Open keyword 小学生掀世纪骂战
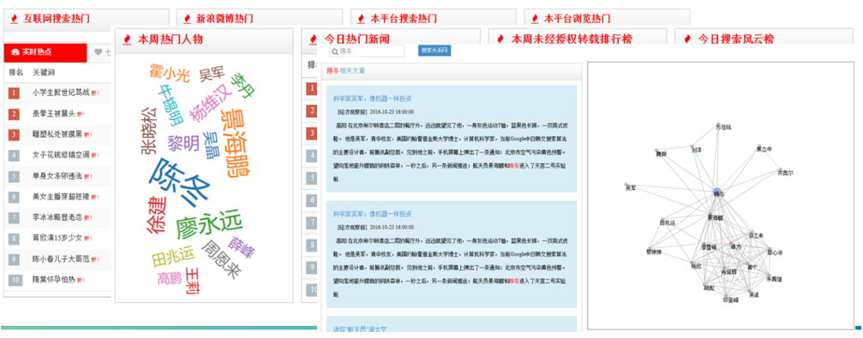The height and width of the screenshot is (338, 863). click(61, 93)
